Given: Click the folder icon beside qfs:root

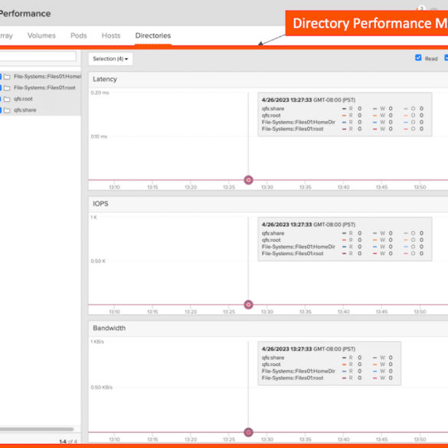Looking at the screenshot, I should [x=7, y=99].
